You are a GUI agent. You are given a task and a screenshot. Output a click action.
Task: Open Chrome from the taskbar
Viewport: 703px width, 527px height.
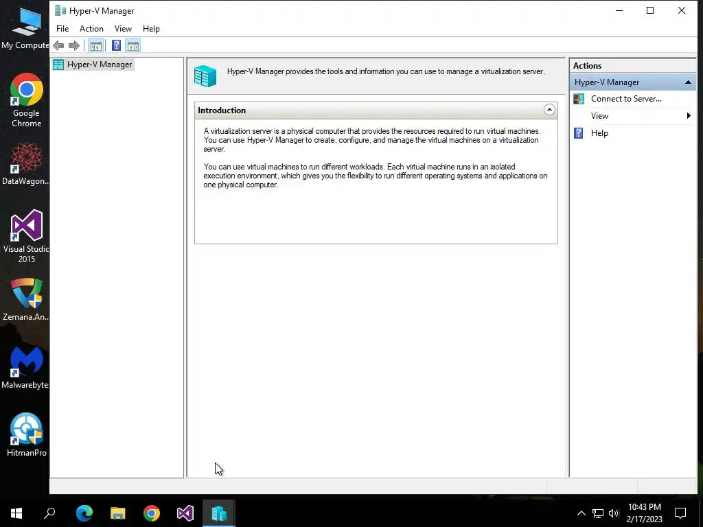[152, 513]
